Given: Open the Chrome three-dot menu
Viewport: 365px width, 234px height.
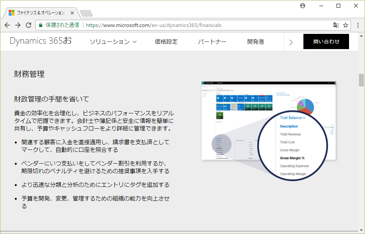Looking at the screenshot, I should click(x=358, y=25).
